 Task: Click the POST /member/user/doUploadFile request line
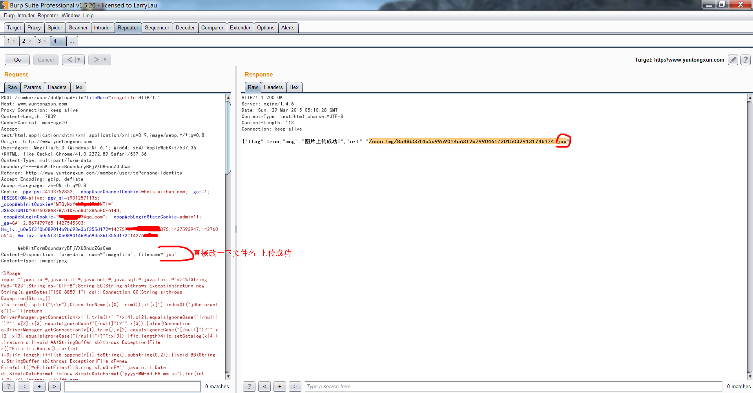point(80,98)
